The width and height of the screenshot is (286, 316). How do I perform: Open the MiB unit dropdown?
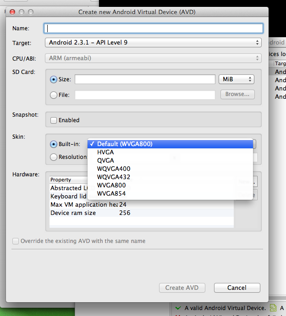coord(236,79)
